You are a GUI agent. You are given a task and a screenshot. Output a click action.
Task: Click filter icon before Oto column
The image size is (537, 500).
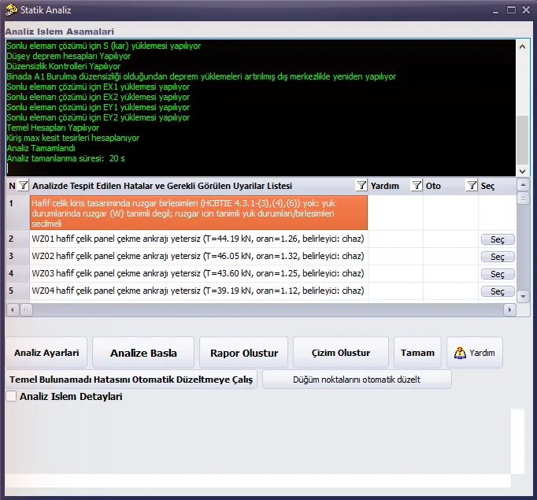[x=417, y=186]
